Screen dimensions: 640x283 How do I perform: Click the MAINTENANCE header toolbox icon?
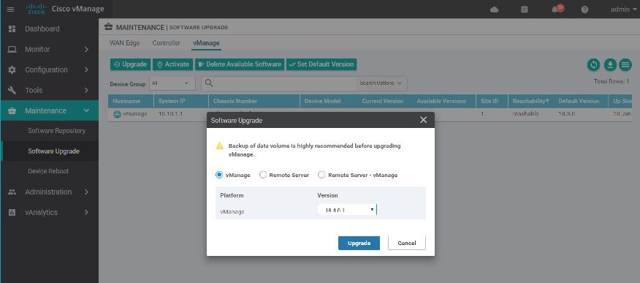click(108, 27)
